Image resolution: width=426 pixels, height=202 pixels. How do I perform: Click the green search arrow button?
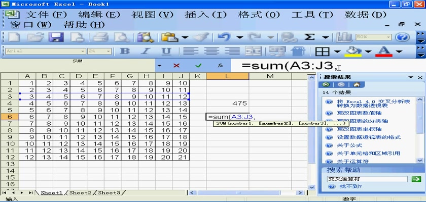click(x=416, y=179)
